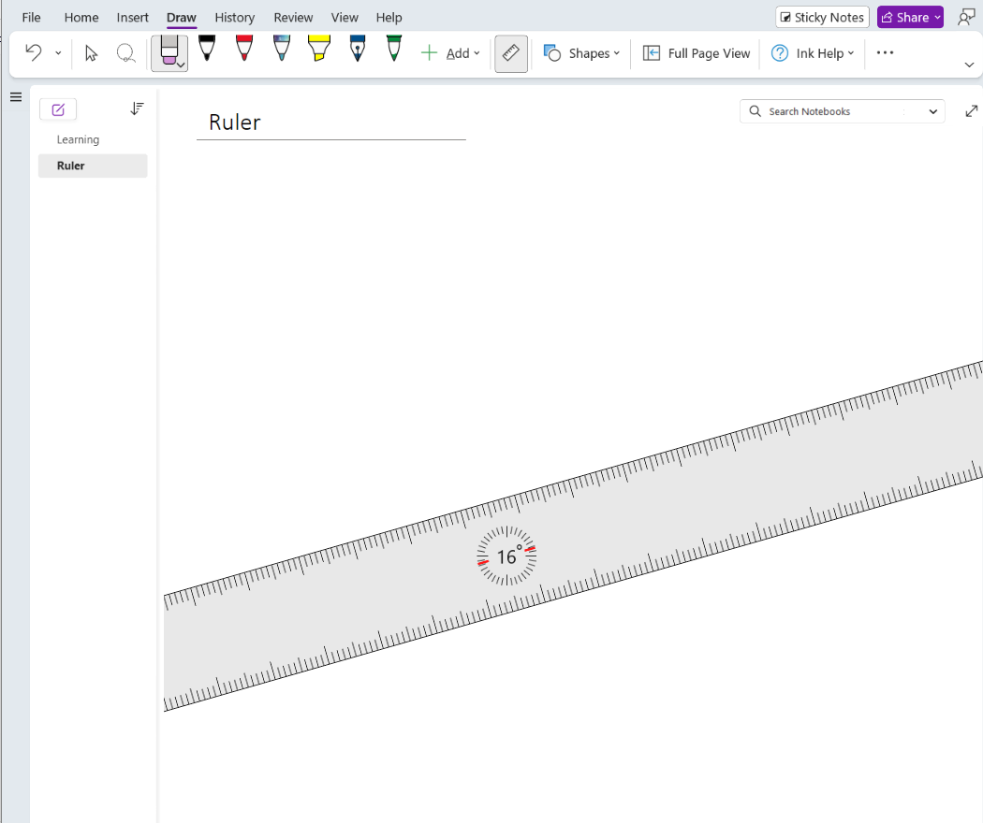
Task: Toggle the navigation pane hamburger
Action: click(x=16, y=97)
